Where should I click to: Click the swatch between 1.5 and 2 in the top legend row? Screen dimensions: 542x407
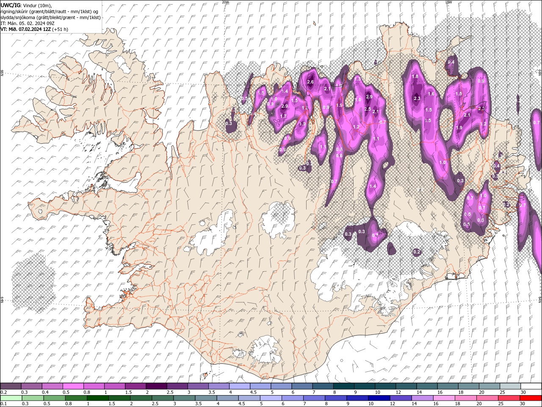pos(135,386)
